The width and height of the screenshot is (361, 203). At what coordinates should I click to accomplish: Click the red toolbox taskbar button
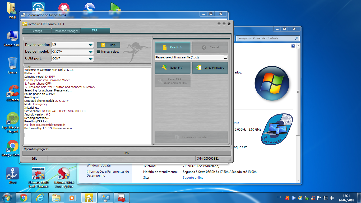click(x=122, y=198)
